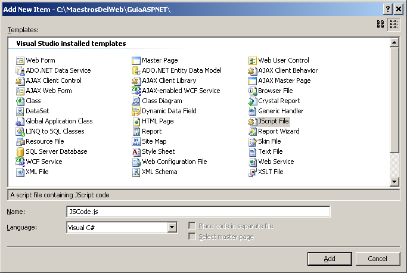407x273 pixels.
Task: Select the SQL Server Database icon
Action: coord(20,151)
